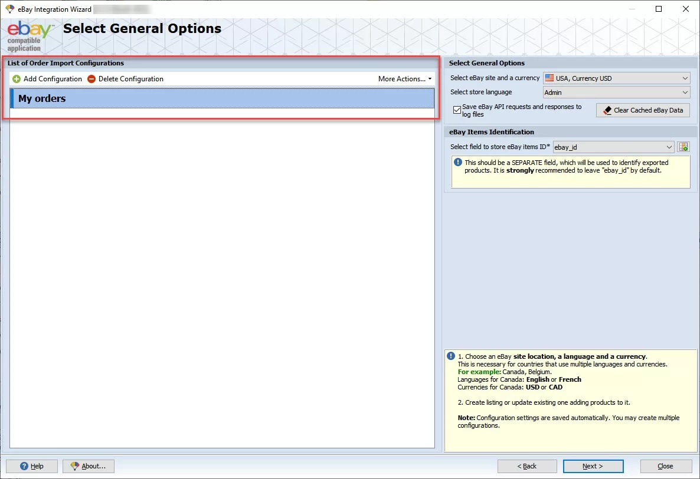
Task: Click the wizard title bar app icon
Action: (10, 9)
